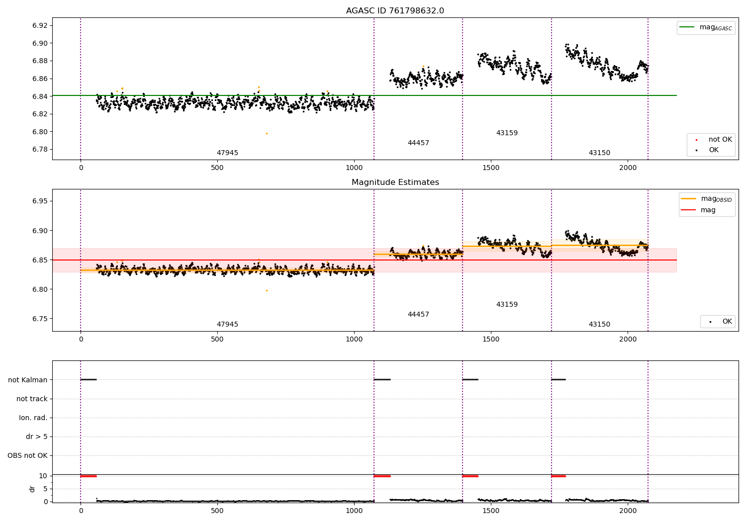This screenshot has height=522, width=746.
Task: Click tick label 5 on dr axis
Action: (45, 489)
